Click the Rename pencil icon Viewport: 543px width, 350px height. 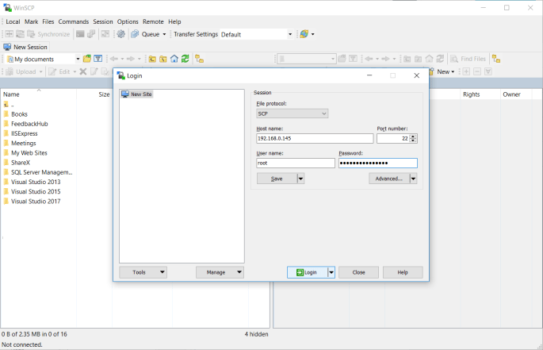point(94,71)
